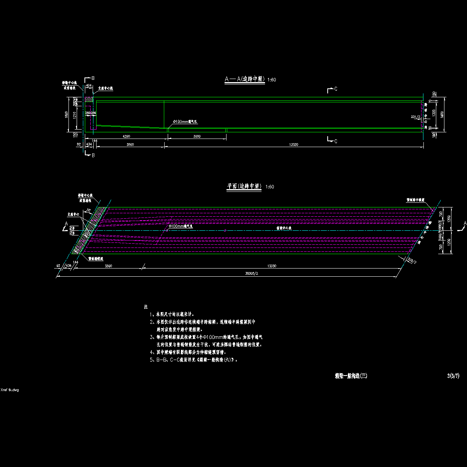Click the "注" notes heading
Image resolution: width=467 pixels, height=467 pixels.
coord(146,307)
